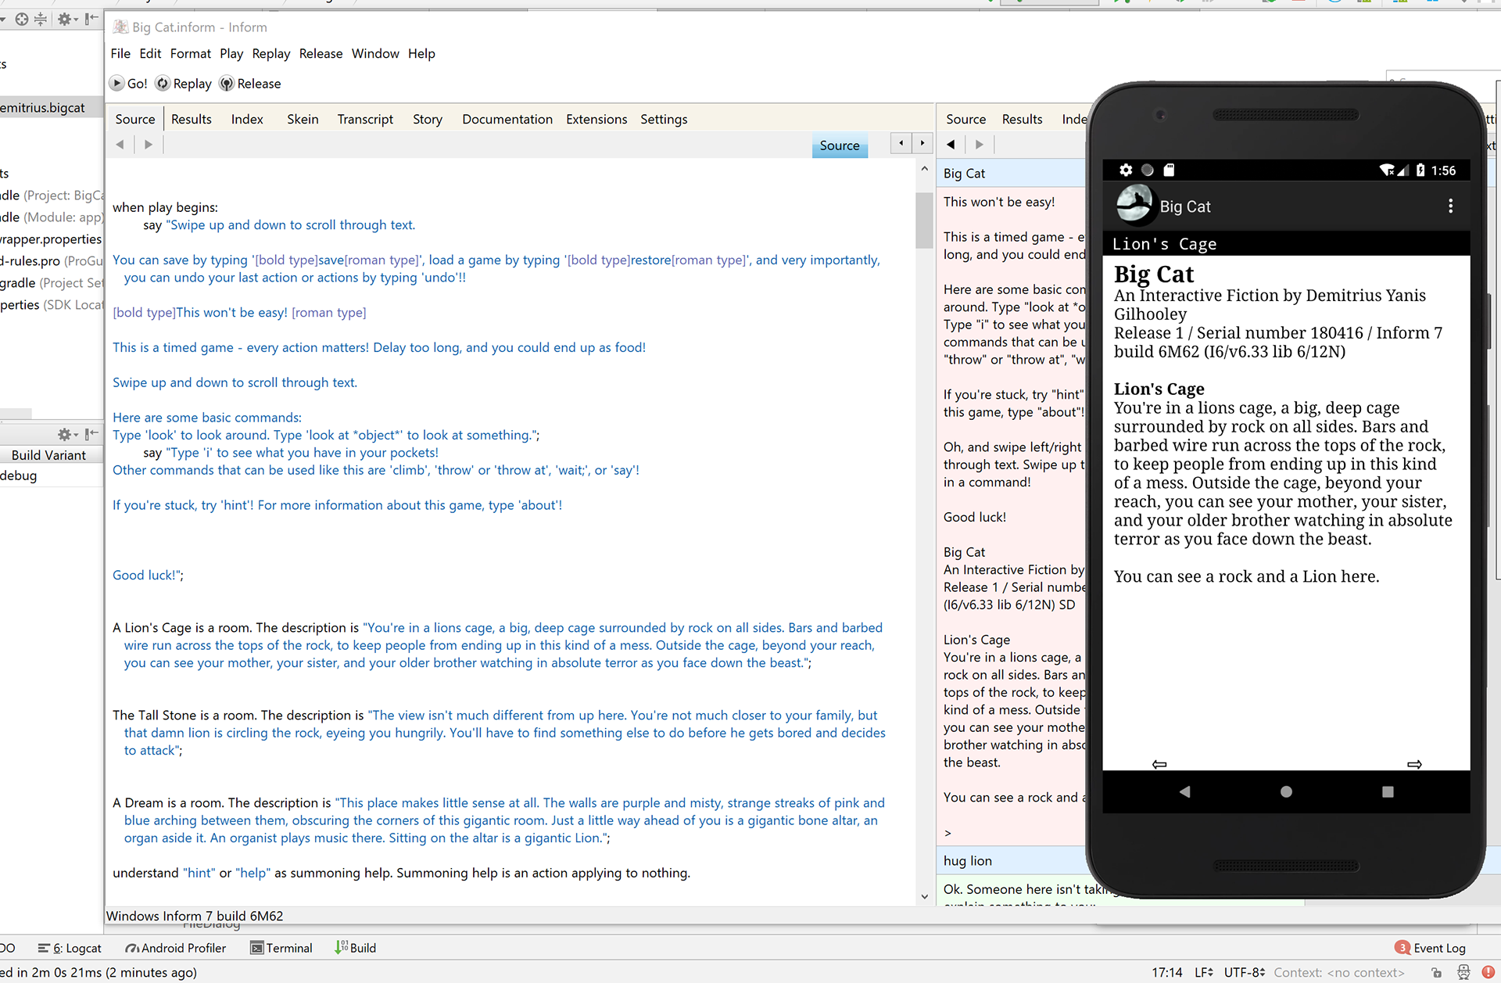Click the source editor scroll down arrow
This screenshot has height=983, width=1501.
[x=925, y=897]
